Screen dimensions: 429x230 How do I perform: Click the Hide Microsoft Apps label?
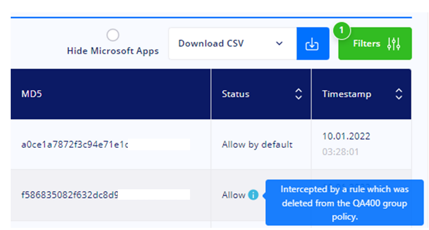coord(113,51)
